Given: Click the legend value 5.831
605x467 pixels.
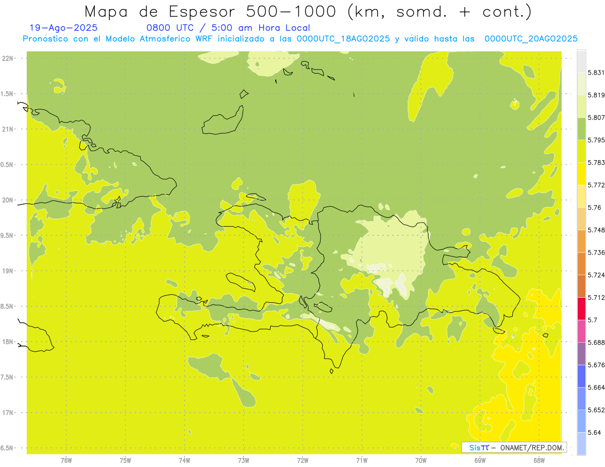Looking at the screenshot, I should coord(596,73).
